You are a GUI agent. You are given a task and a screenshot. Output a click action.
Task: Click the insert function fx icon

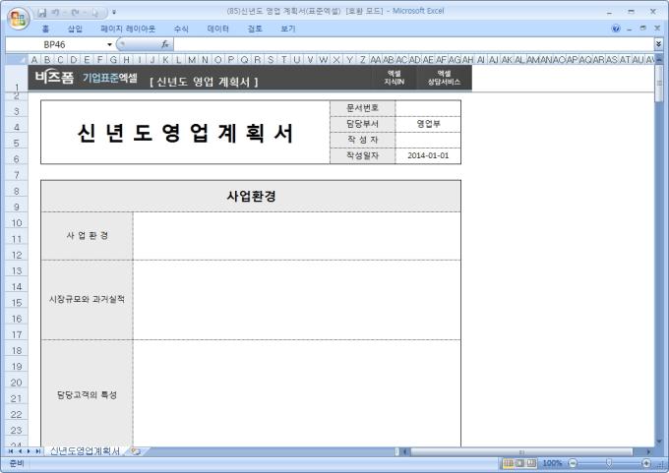coord(164,44)
